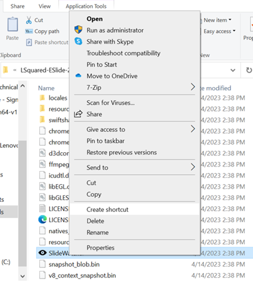Click the SlideWatcher eye icon
The width and height of the screenshot is (253, 282).
tap(43, 253)
